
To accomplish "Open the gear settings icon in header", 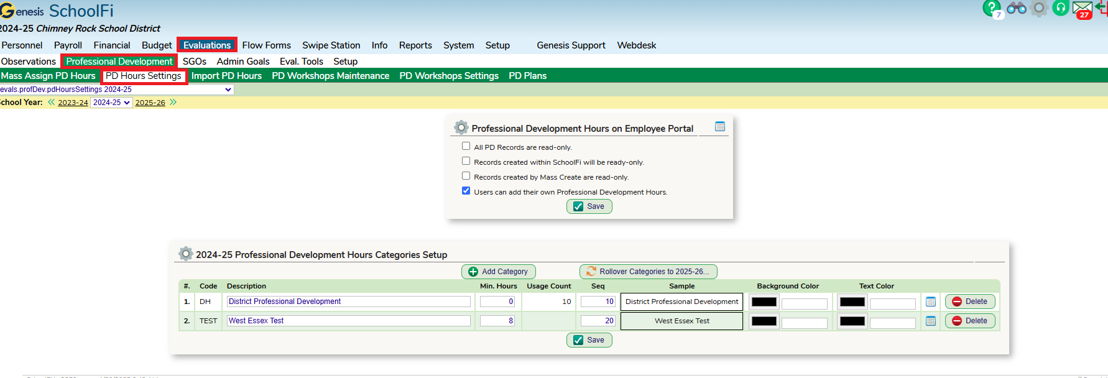I will point(1039,8).
